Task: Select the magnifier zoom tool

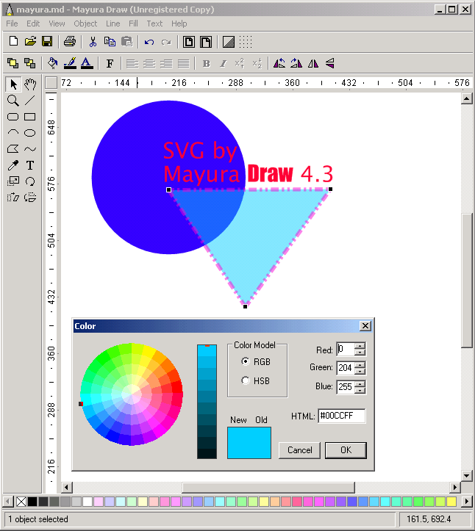Action: point(13,101)
